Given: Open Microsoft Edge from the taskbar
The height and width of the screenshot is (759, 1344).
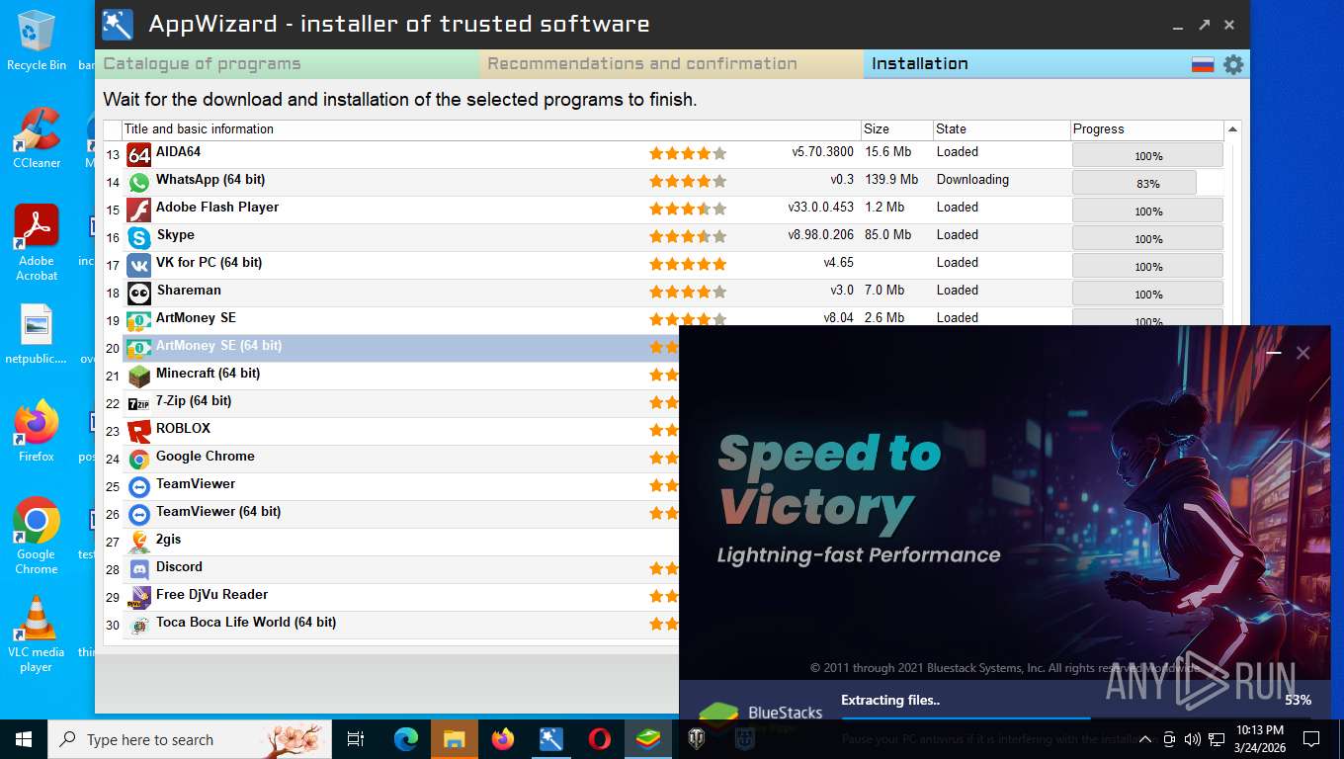Looking at the screenshot, I should 405,739.
